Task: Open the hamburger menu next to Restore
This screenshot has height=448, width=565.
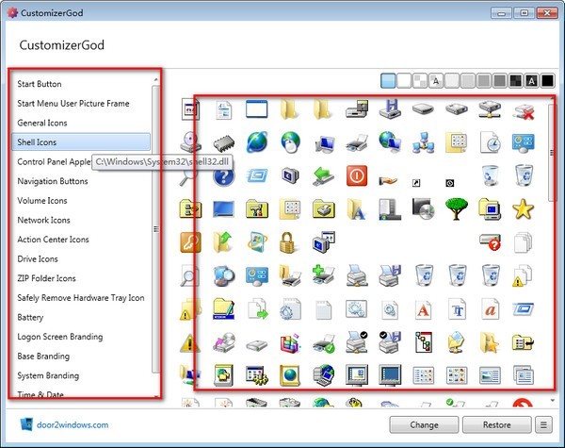Action: coord(545,424)
